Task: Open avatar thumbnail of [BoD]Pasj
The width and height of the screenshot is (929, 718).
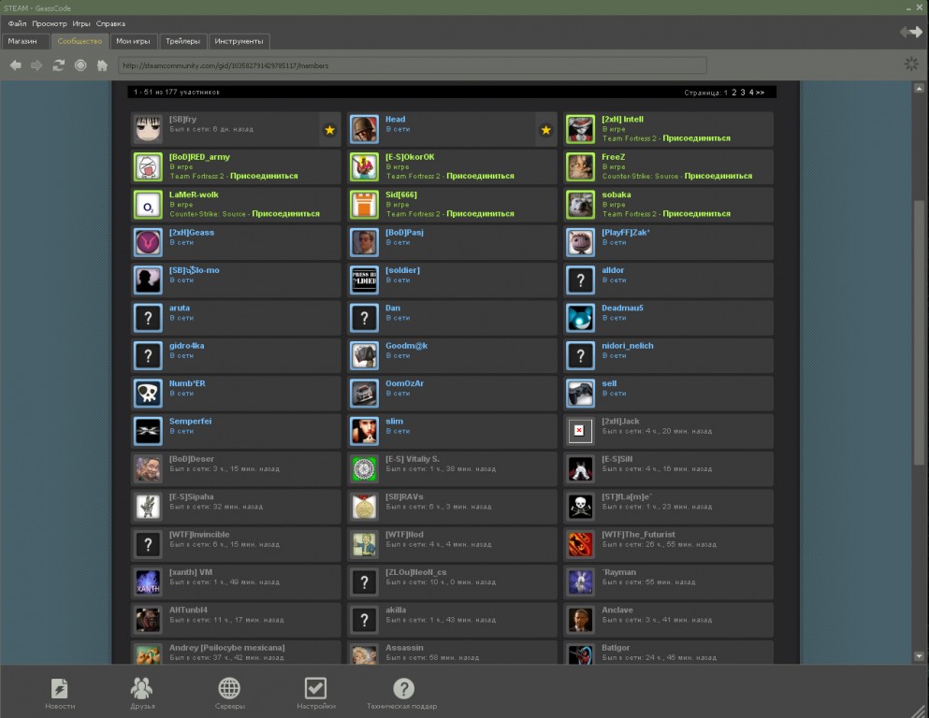Action: (x=364, y=243)
